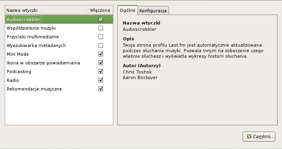Enable Wyszukiwarka metadanych plugin checkbox
Image resolution: width=282 pixels, height=149 pixels.
click(x=101, y=45)
